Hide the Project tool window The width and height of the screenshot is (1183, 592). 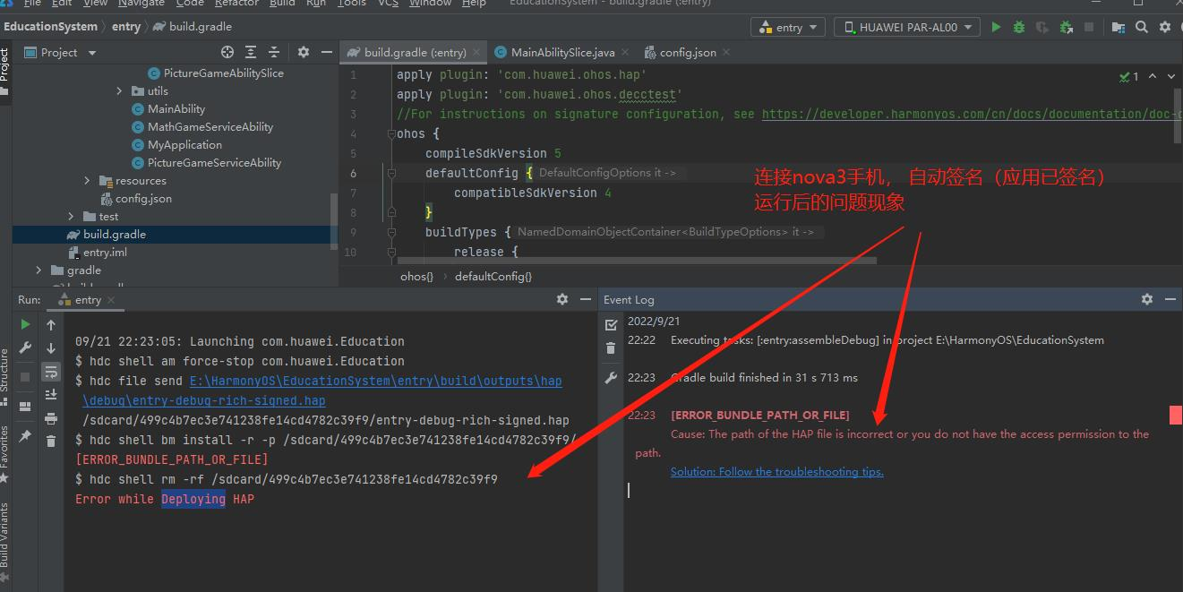click(326, 53)
